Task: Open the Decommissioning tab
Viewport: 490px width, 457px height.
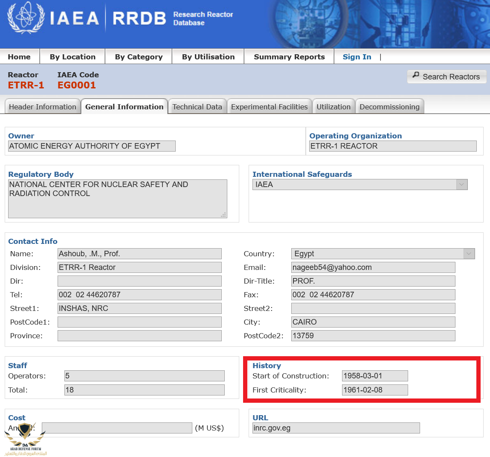Action: click(389, 107)
